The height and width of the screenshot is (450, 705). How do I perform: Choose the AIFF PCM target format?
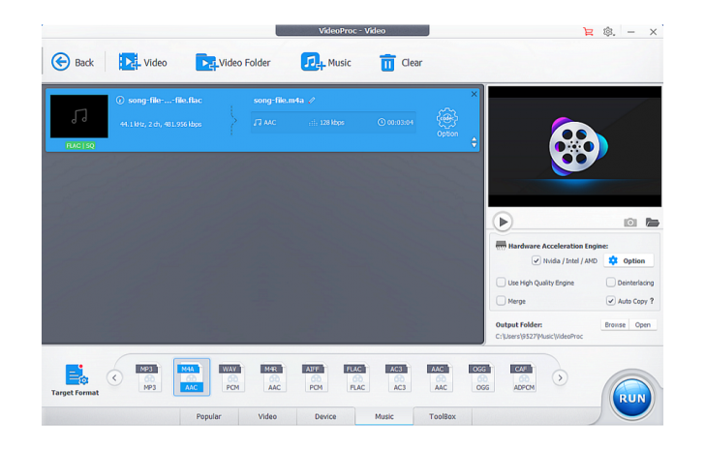point(316,377)
